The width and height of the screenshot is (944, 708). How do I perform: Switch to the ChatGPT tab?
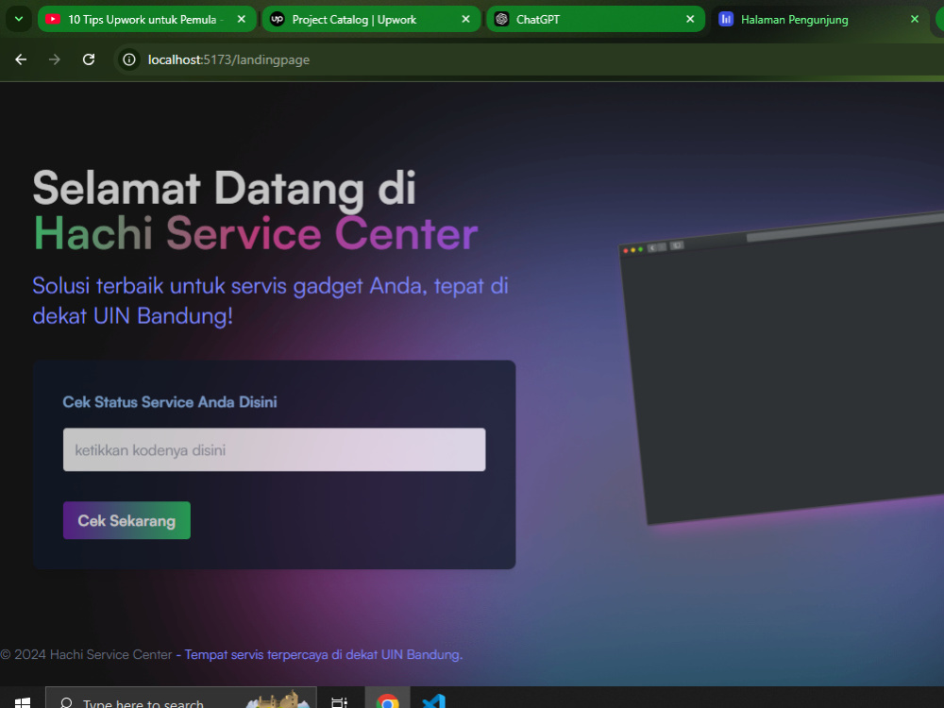pos(595,19)
